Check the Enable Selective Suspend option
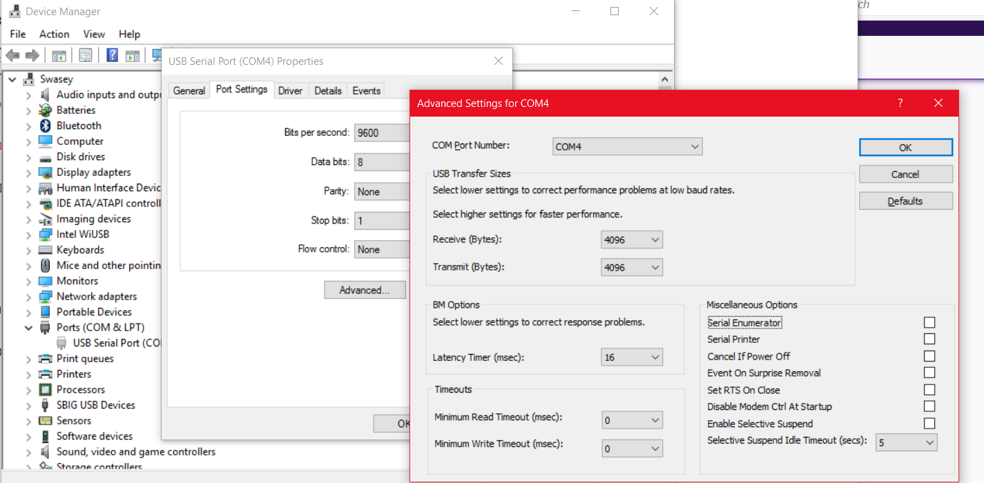Screen dimensions: 984x483 pos(929,424)
